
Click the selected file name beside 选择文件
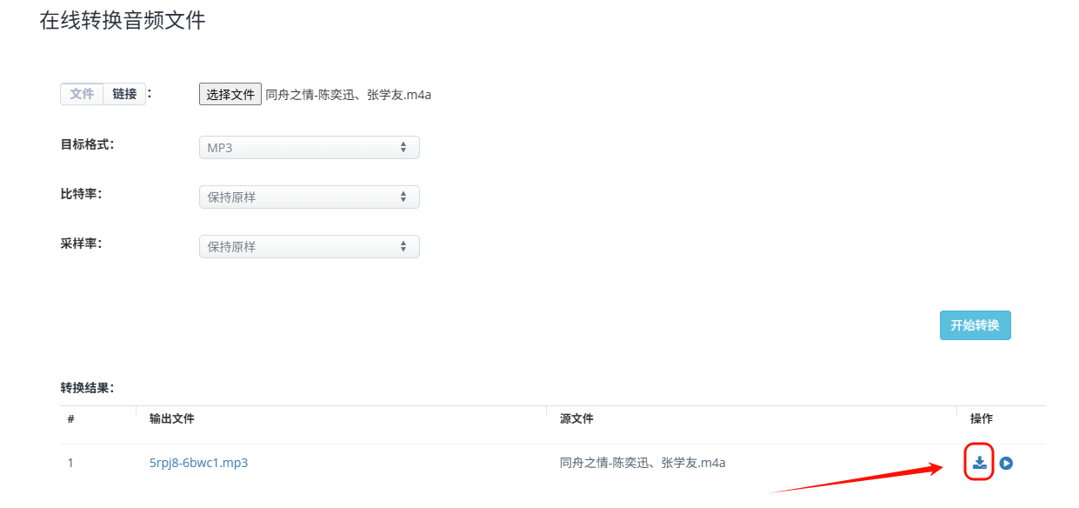coord(349,95)
